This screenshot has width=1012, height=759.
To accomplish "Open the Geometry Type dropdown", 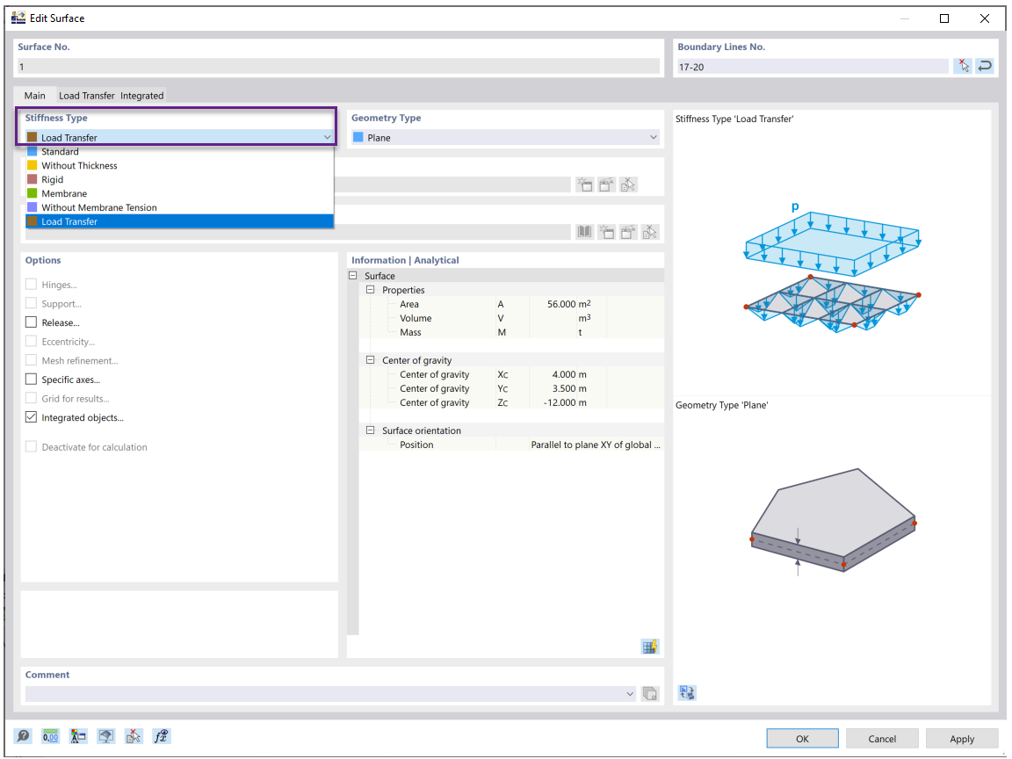I will [654, 137].
